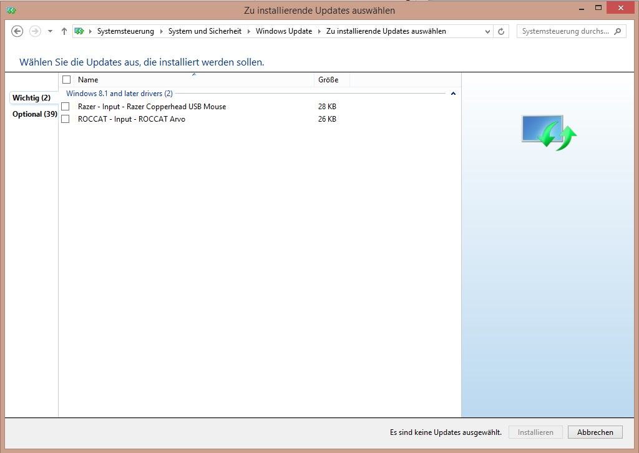Click Windows Update breadcrumb

(x=284, y=31)
